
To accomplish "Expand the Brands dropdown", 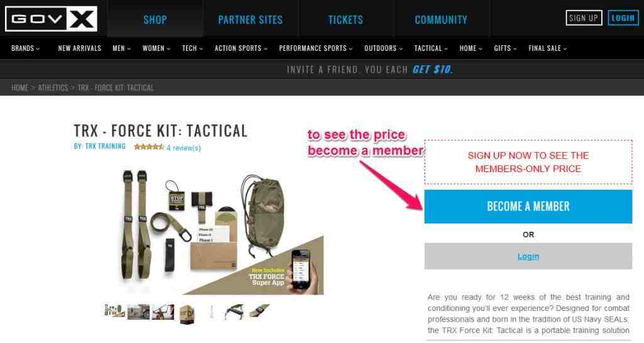I will (25, 48).
